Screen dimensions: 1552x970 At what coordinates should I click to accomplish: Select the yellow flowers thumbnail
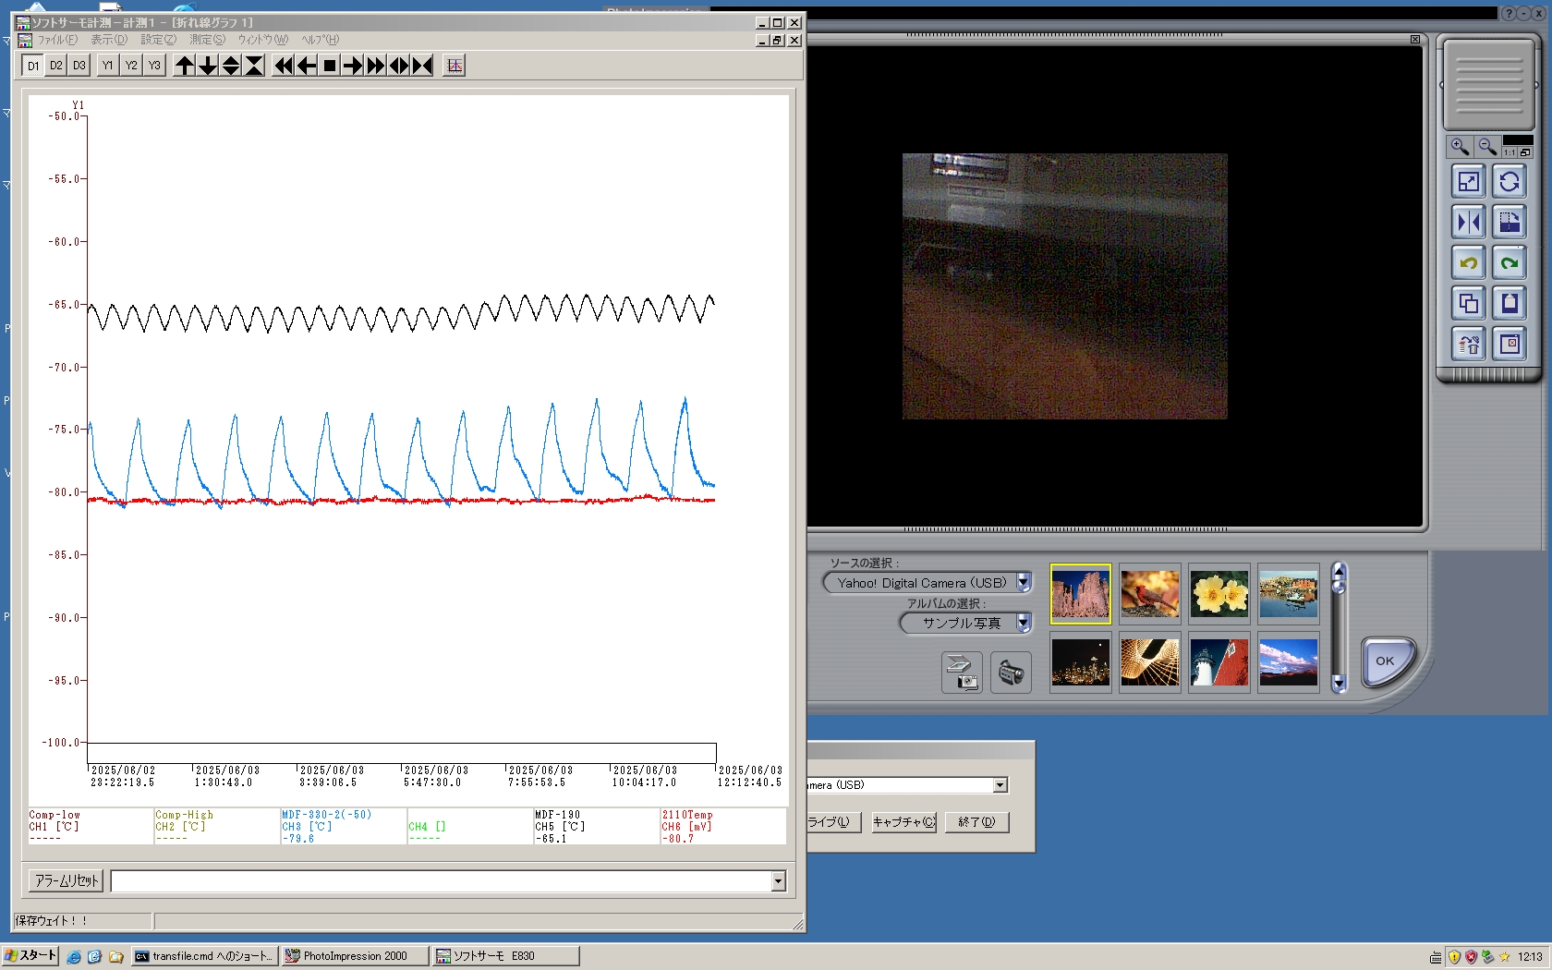point(1219,594)
